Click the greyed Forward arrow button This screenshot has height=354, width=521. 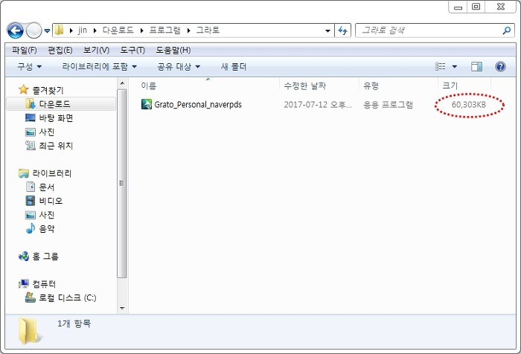(x=33, y=31)
